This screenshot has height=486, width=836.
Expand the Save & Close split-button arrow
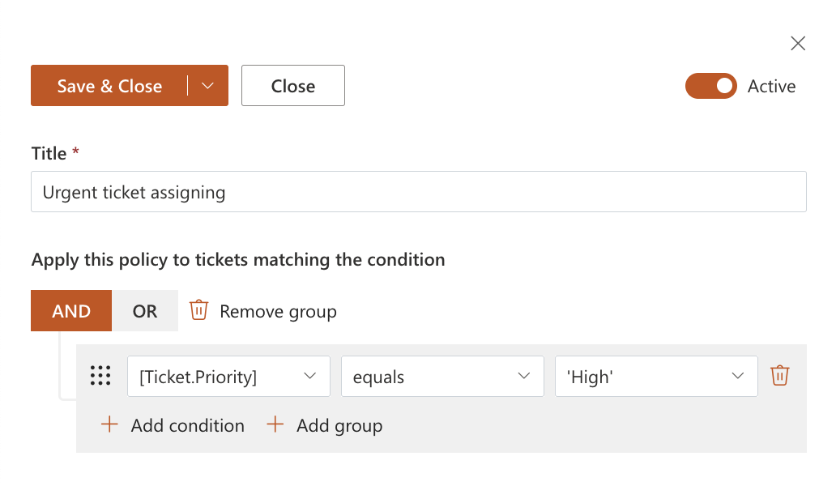point(208,86)
